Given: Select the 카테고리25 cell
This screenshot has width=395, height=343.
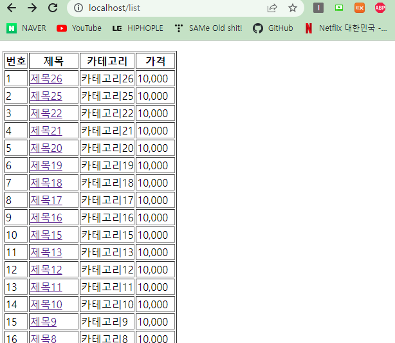Looking at the screenshot, I should [x=107, y=96].
